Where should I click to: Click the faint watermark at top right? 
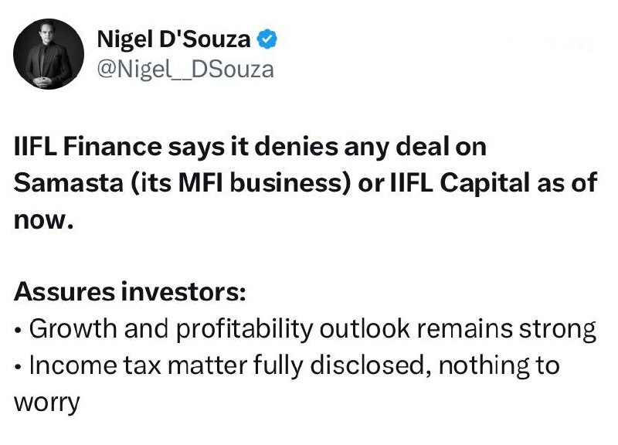pos(550,44)
